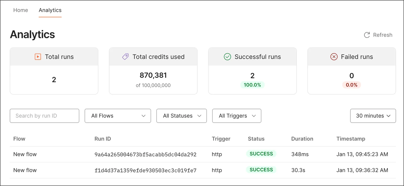Select run ID f1d4d37a1359efde930503ec3c019fe7
The width and height of the screenshot is (404, 186).
[x=145, y=170]
